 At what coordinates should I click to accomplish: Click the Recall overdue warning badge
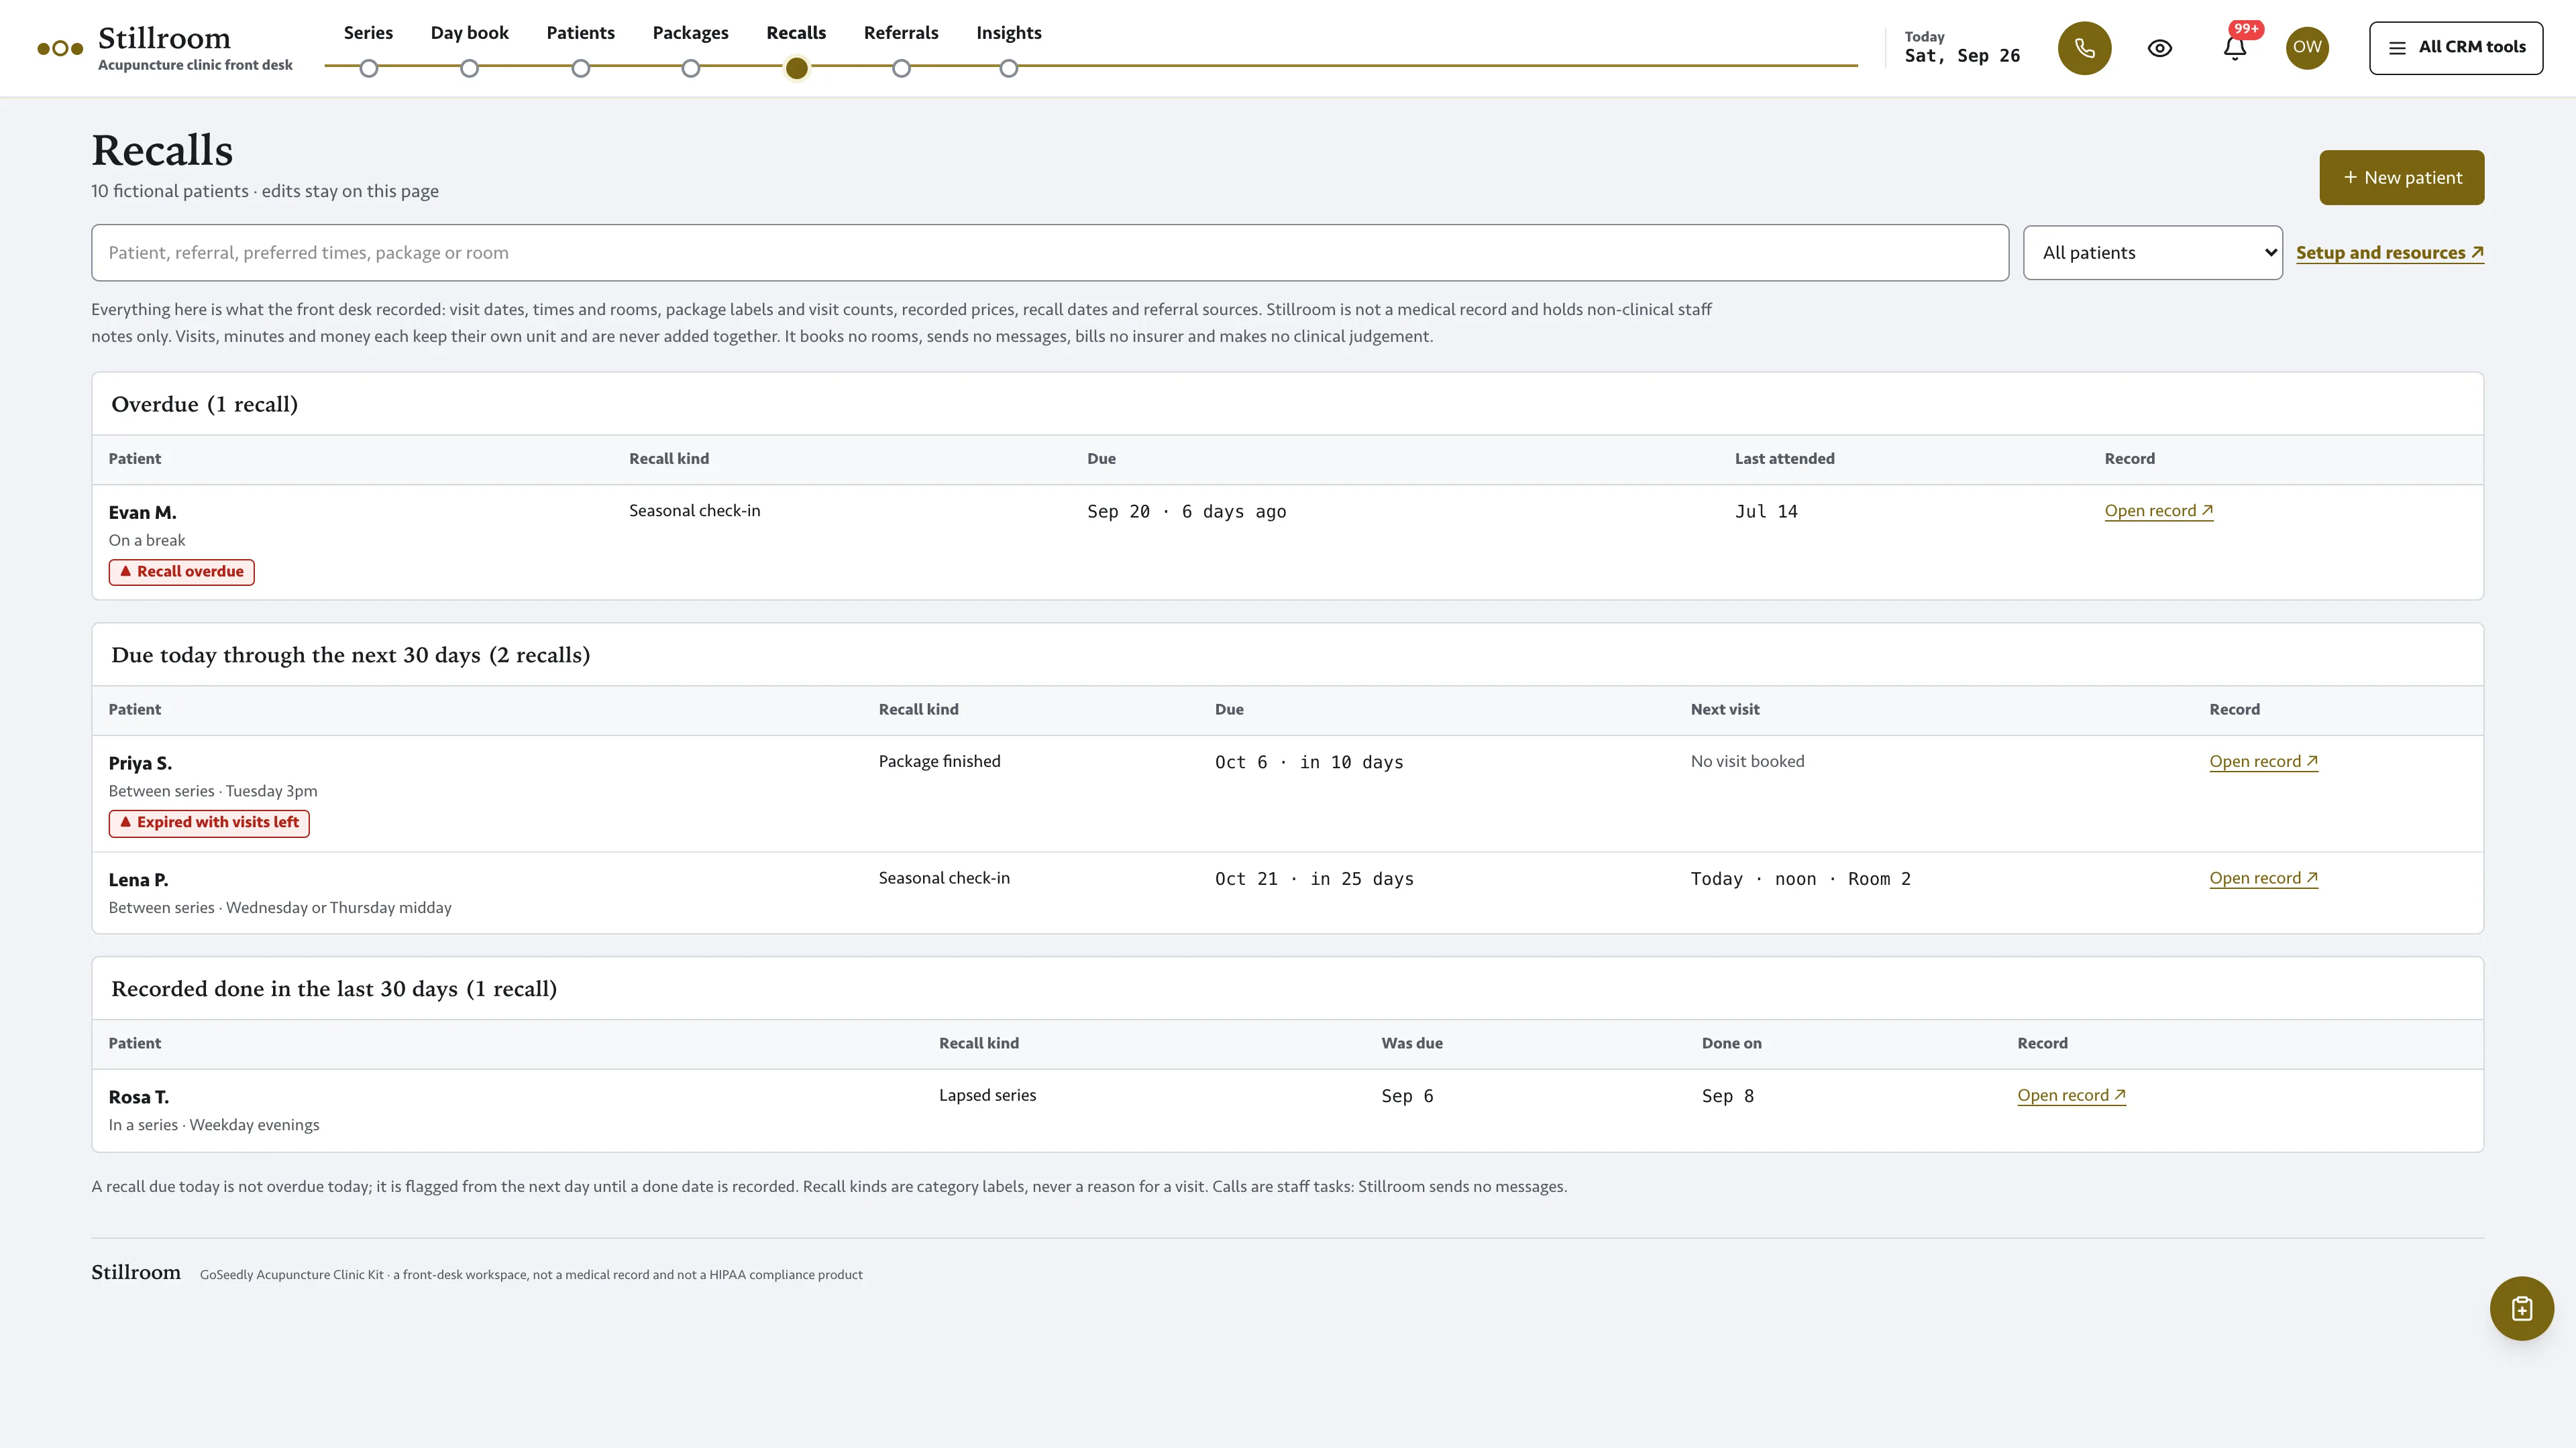click(x=182, y=572)
